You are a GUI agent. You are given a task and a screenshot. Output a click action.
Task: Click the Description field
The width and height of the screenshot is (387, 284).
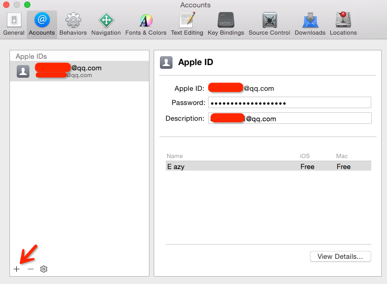tap(290, 119)
